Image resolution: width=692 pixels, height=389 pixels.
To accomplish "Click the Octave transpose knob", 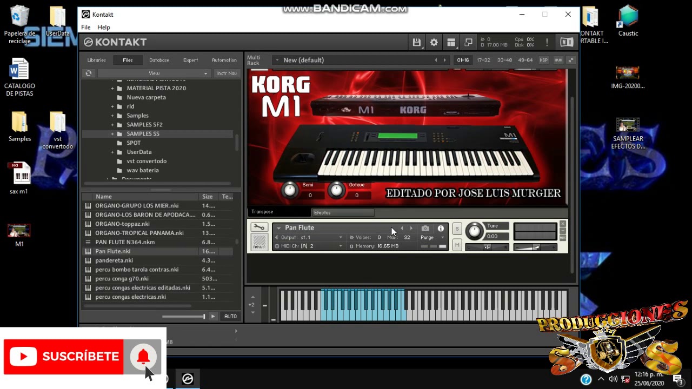I will [336, 190].
